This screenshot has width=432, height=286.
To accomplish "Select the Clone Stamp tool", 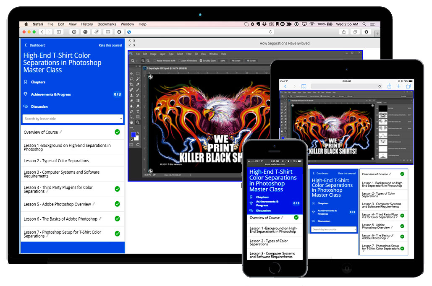I will coord(131,95).
